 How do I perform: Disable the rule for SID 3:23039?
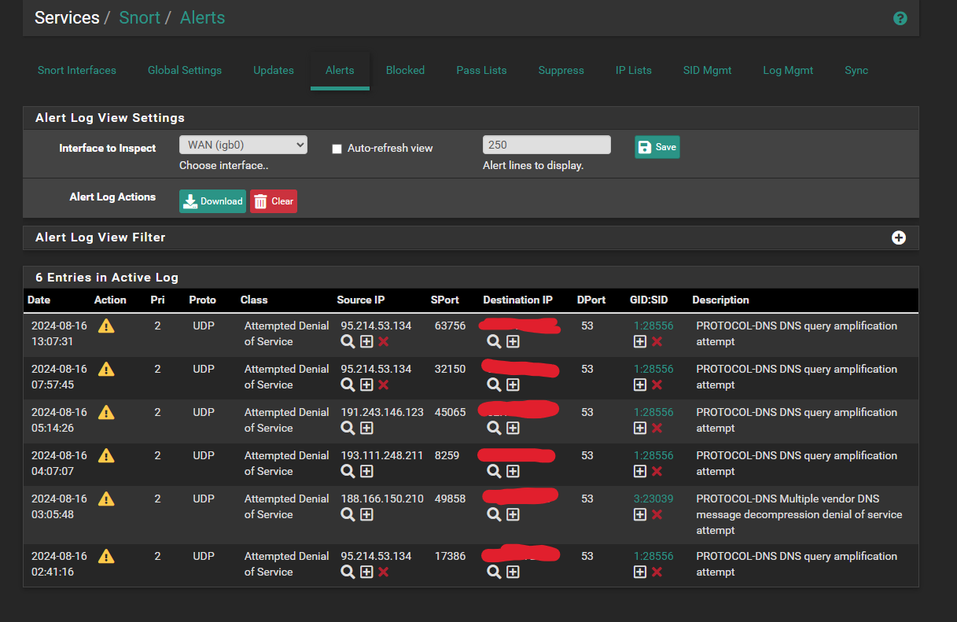pyautogui.click(x=657, y=514)
